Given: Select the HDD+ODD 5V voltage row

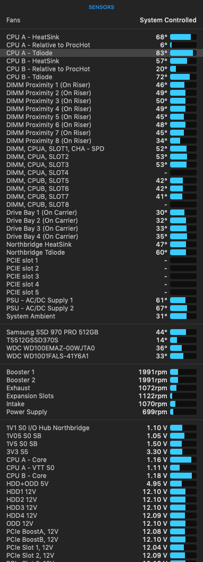Looking at the screenshot, I should click(101, 483).
